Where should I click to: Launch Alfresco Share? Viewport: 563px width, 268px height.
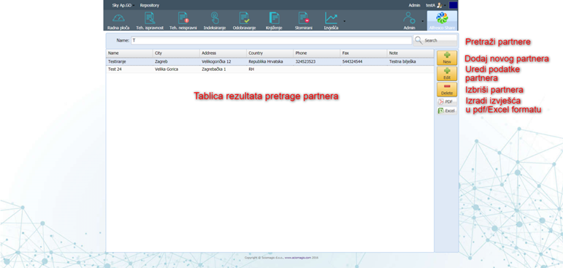pos(442,20)
